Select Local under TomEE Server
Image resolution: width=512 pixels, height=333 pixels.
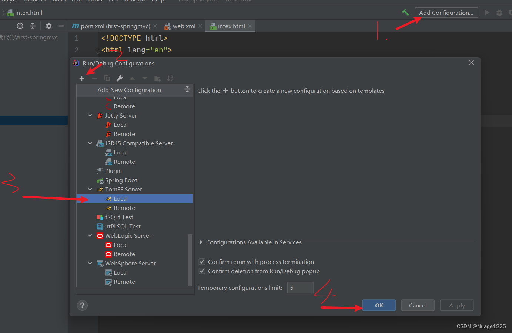(x=121, y=198)
